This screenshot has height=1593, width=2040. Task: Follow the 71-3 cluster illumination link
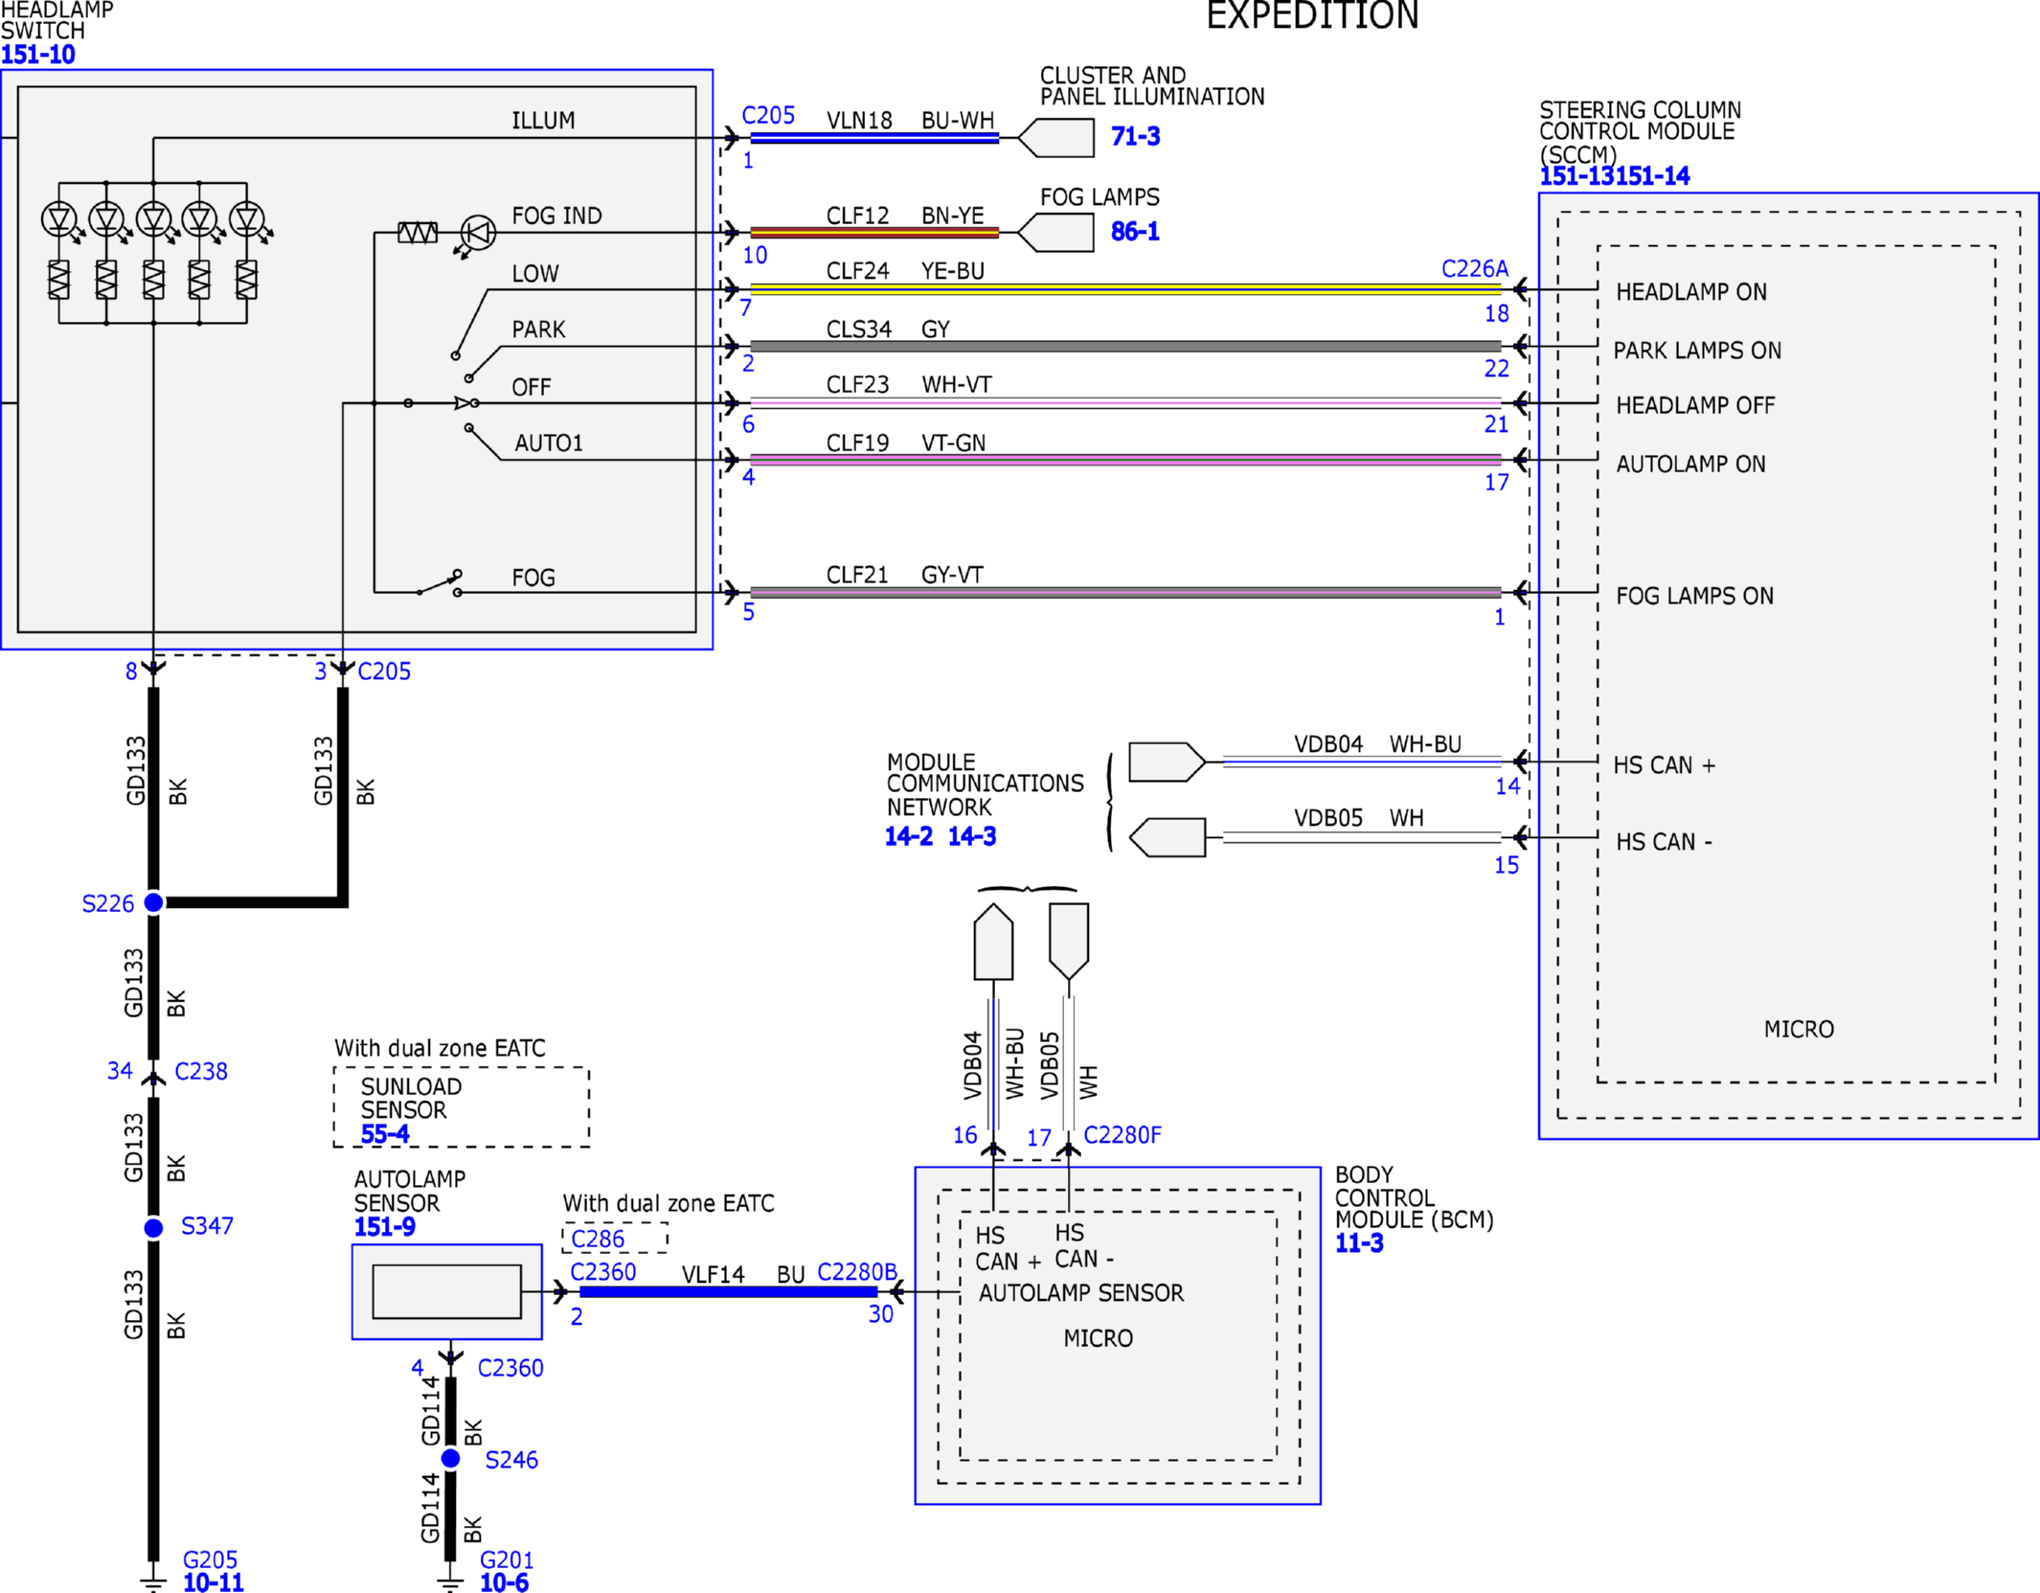(x=1135, y=136)
